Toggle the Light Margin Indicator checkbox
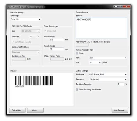Image resolution: width=137 pixels, height=121 pixels. click(13, 42)
